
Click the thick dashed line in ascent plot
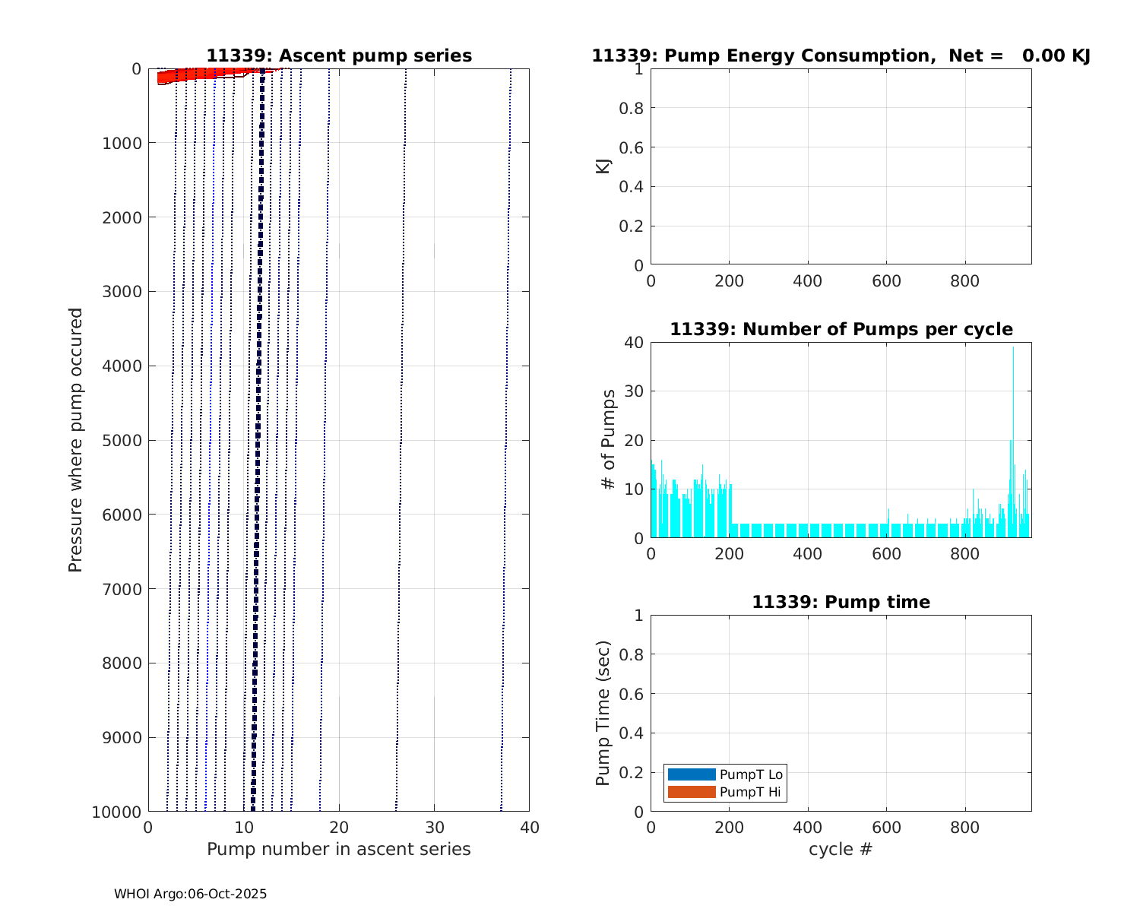(x=258, y=456)
